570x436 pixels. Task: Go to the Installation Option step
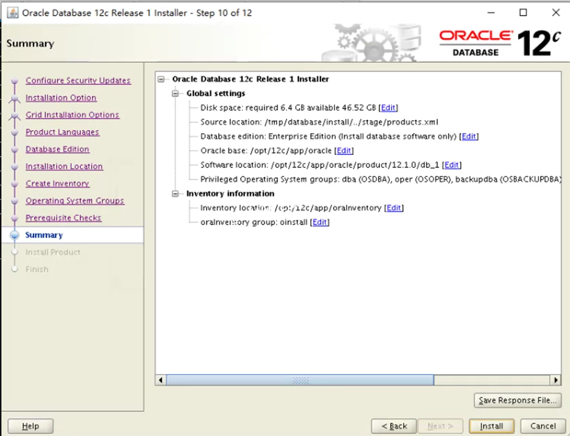(61, 98)
